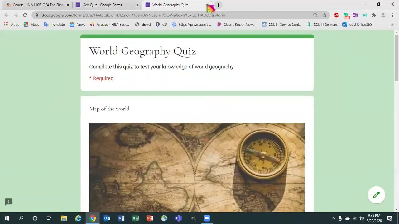
Task: Open Windows taskbar search
Action: coord(21,218)
